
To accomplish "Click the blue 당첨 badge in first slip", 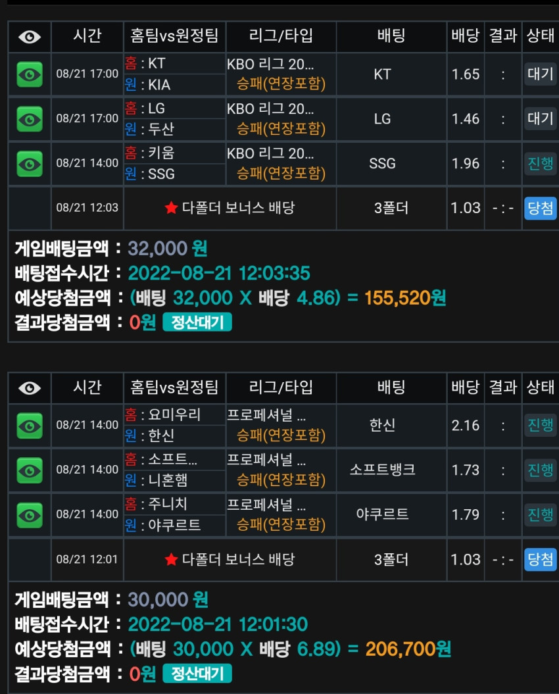I will [541, 208].
